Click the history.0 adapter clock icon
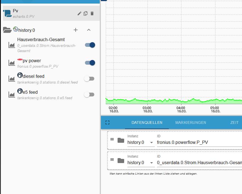 pos(15,29)
